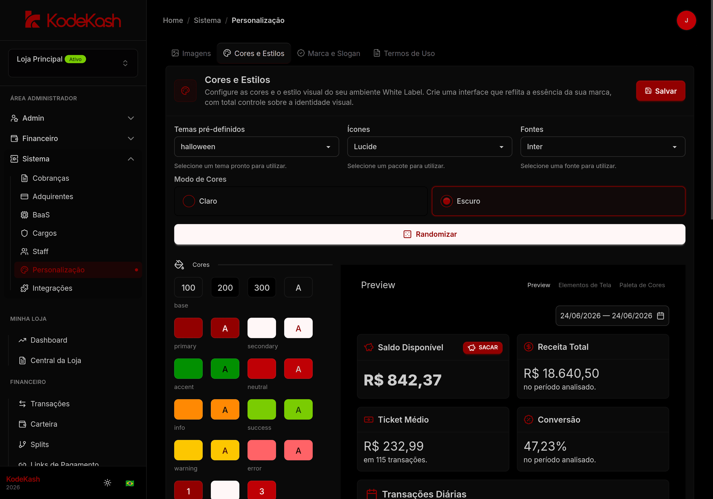Open the user avatar J menu
The width and height of the screenshot is (713, 499).
click(x=686, y=20)
